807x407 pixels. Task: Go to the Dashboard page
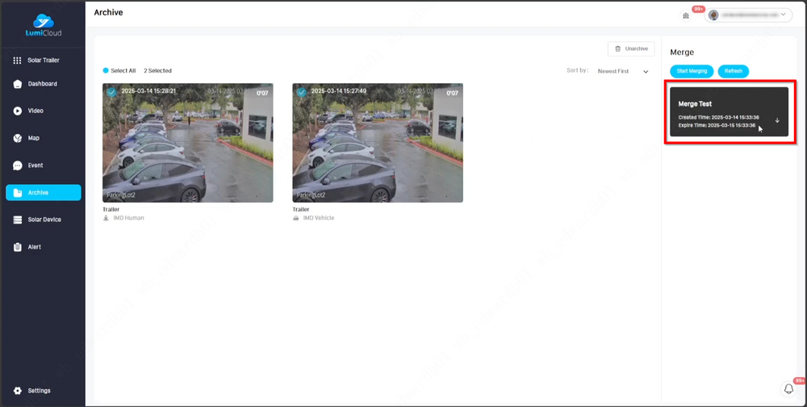(43, 84)
